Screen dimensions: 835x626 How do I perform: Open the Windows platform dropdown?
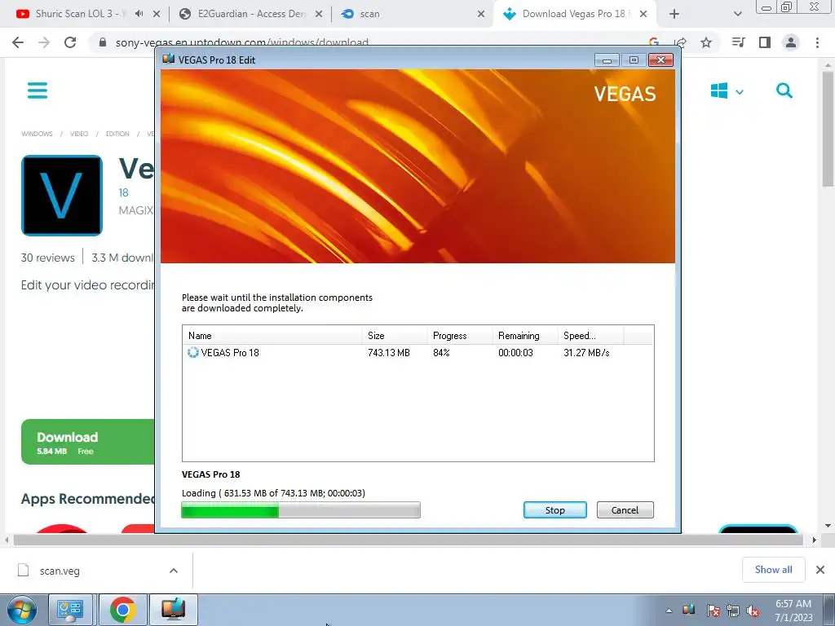coord(727,91)
